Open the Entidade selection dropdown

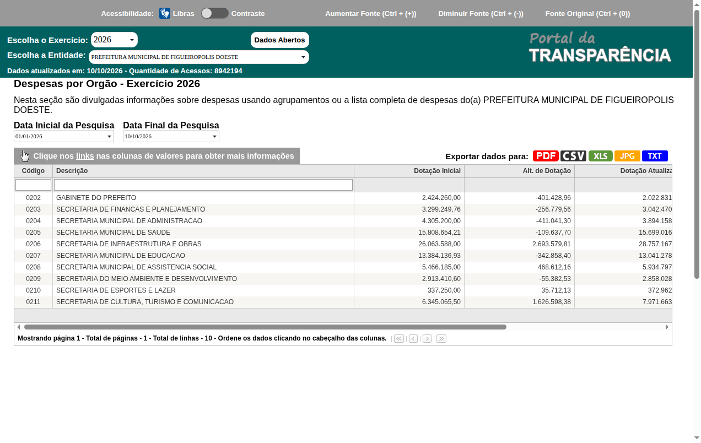click(x=198, y=57)
